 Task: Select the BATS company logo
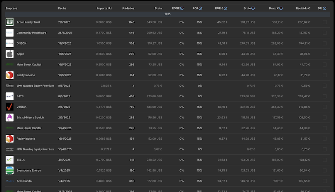click(x=10, y=96)
